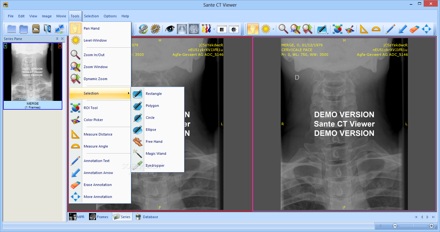440x232 pixels.
Task: Pin the Series Pane with the pushpin
Action: (x=57, y=39)
